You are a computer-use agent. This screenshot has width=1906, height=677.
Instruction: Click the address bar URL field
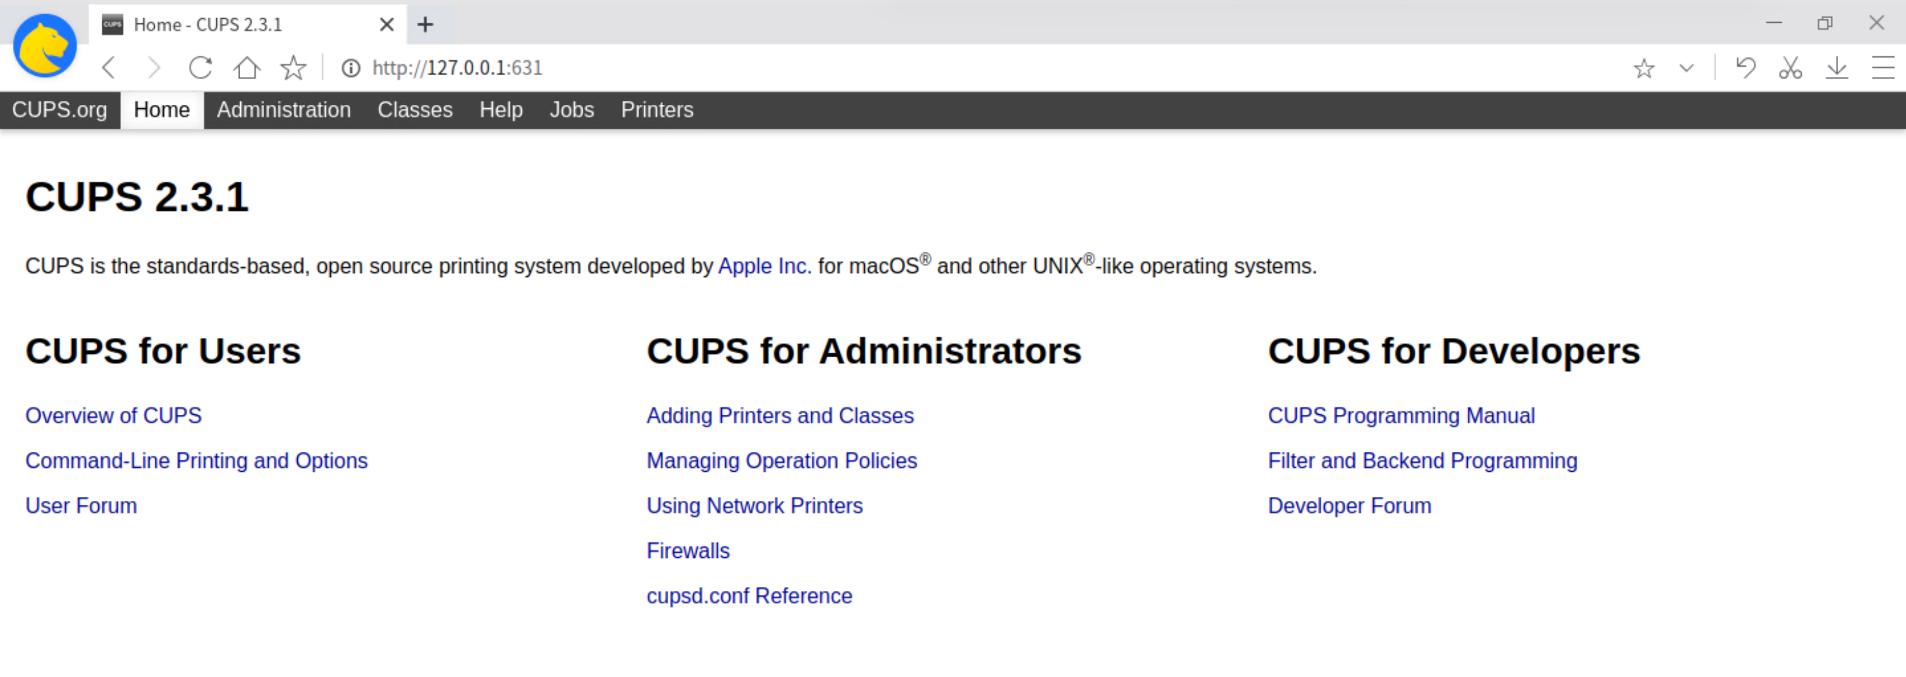(x=962, y=68)
